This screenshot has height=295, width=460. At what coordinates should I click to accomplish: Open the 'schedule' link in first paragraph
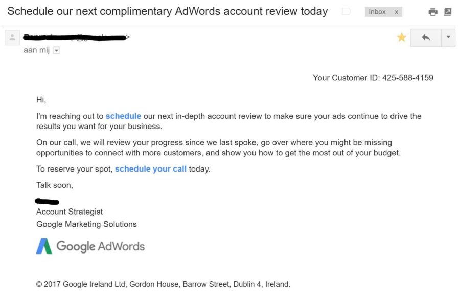[x=123, y=116]
